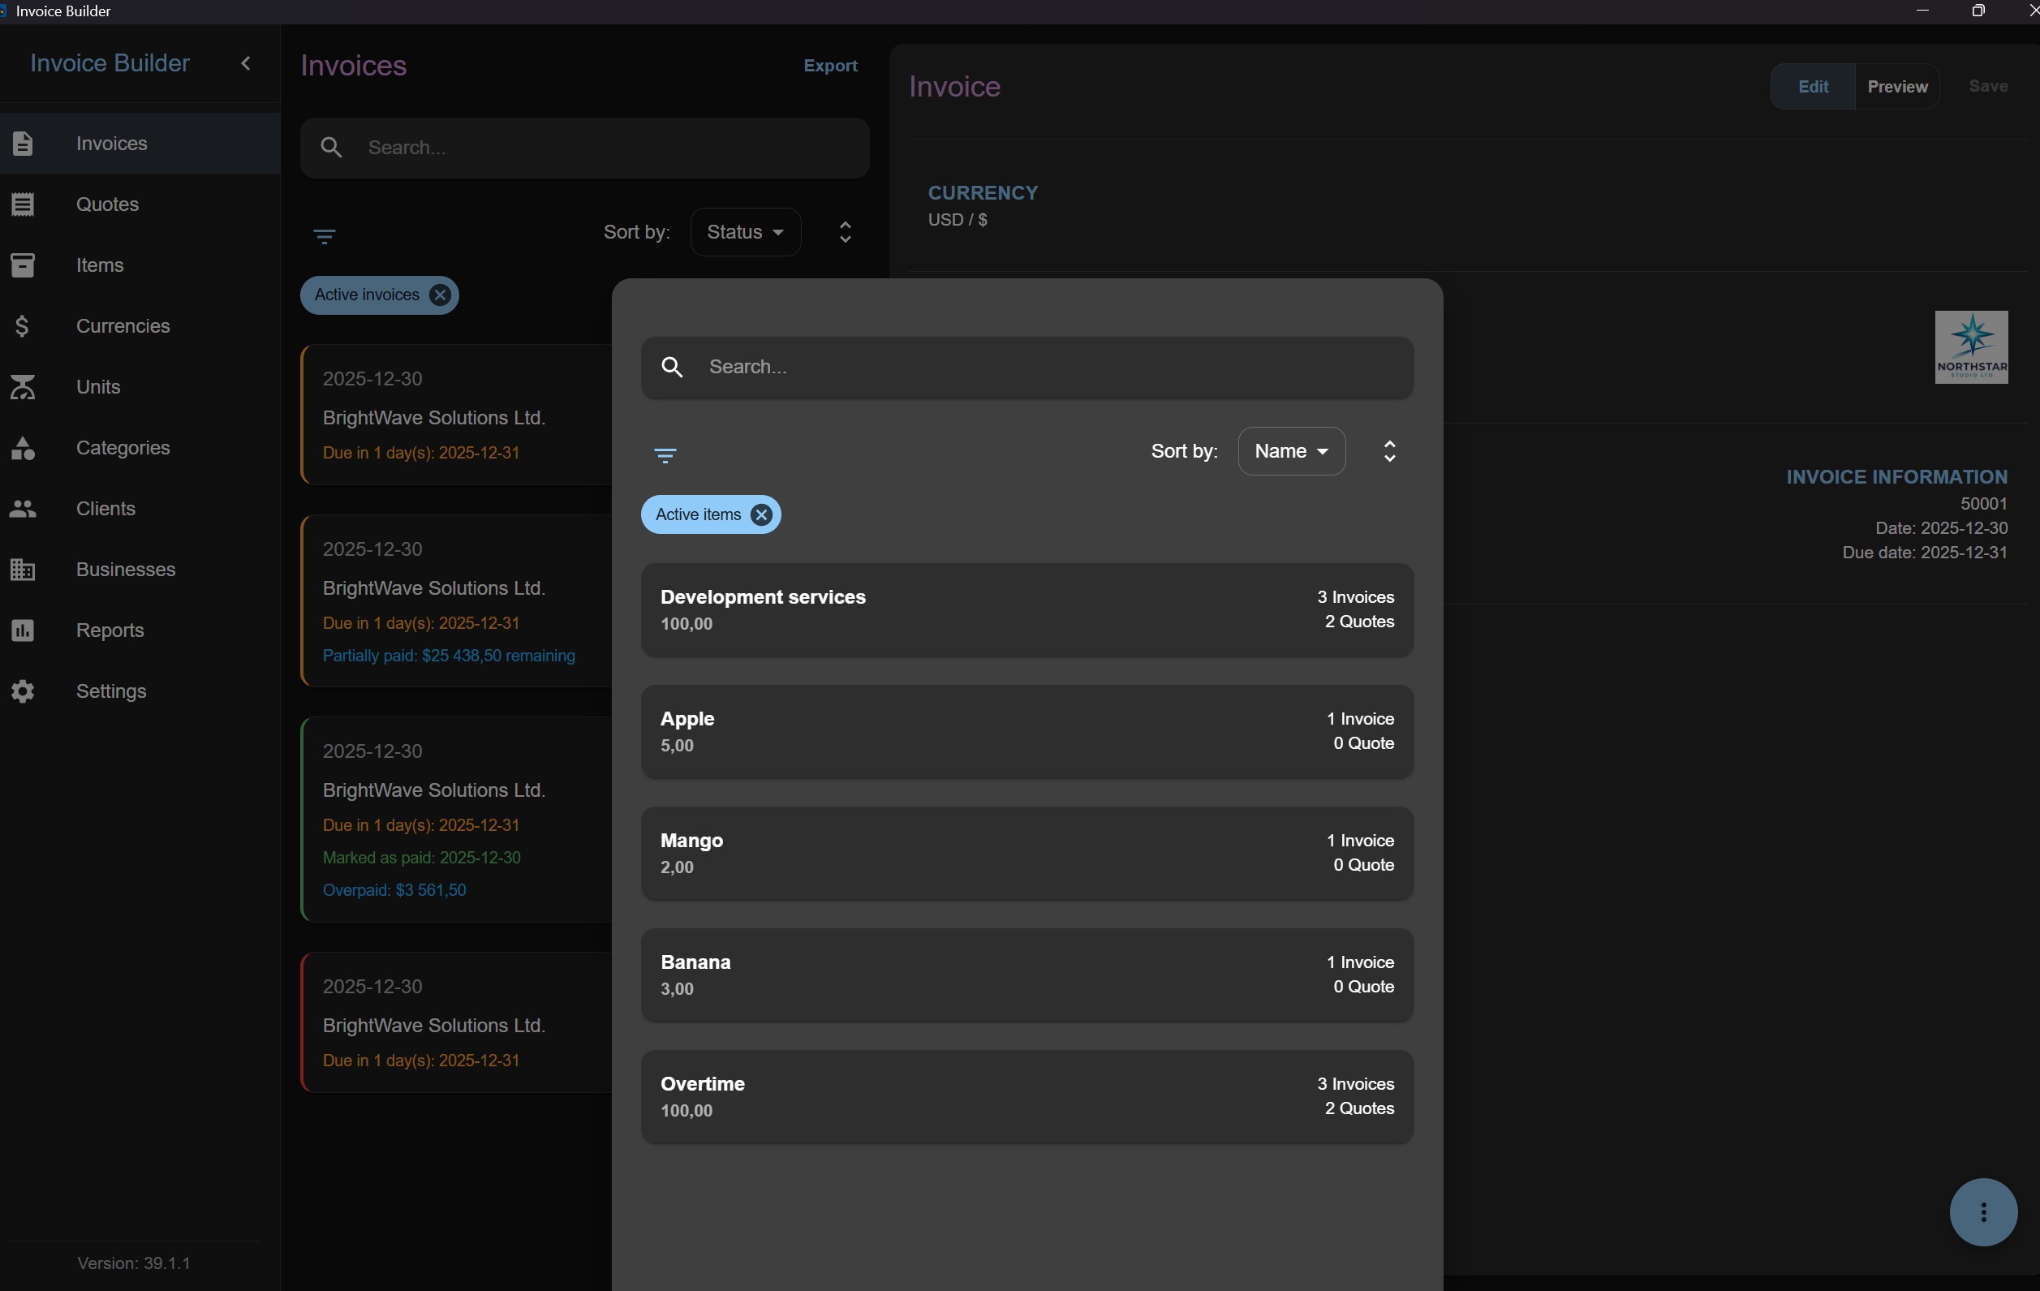Open the Name sort-by dropdown

coord(1291,451)
